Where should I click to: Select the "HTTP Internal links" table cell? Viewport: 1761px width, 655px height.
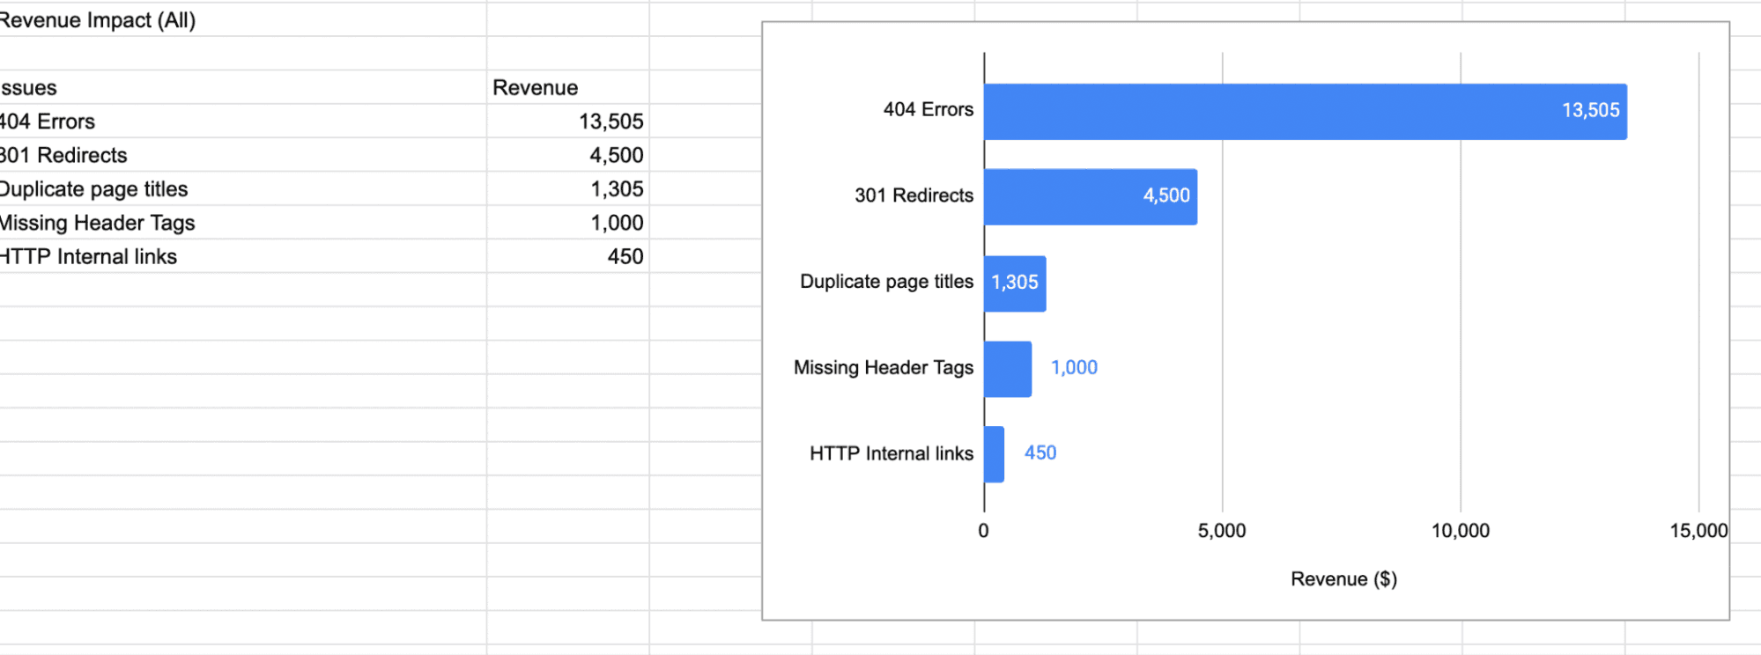88,257
